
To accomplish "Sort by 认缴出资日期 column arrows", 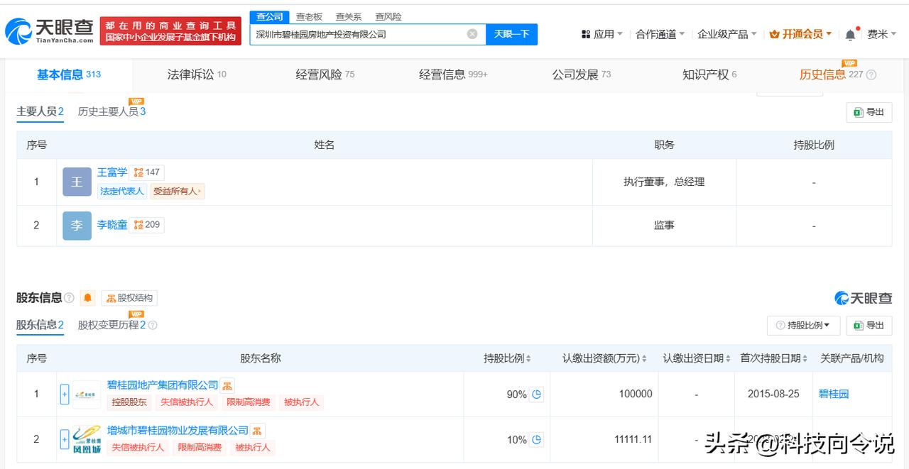I will (728, 359).
